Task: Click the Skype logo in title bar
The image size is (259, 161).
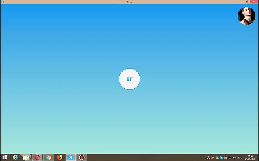Action: pos(2,2)
